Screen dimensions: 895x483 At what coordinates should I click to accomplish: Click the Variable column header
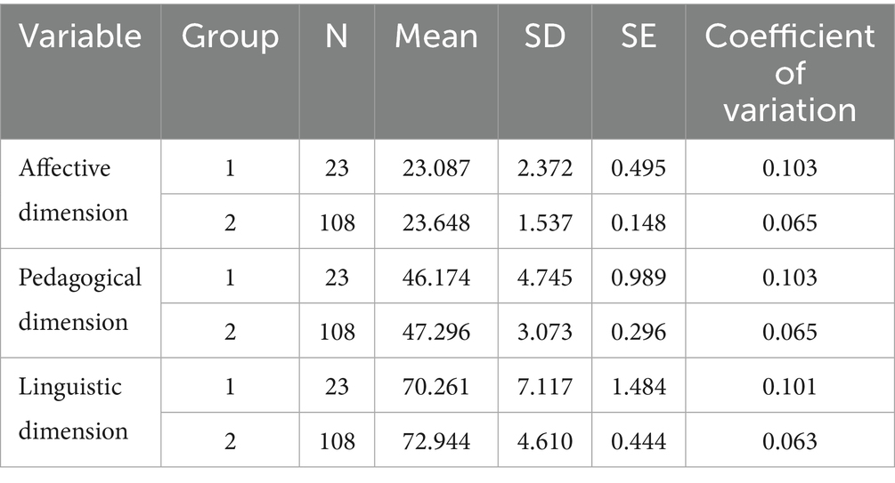[x=81, y=36]
